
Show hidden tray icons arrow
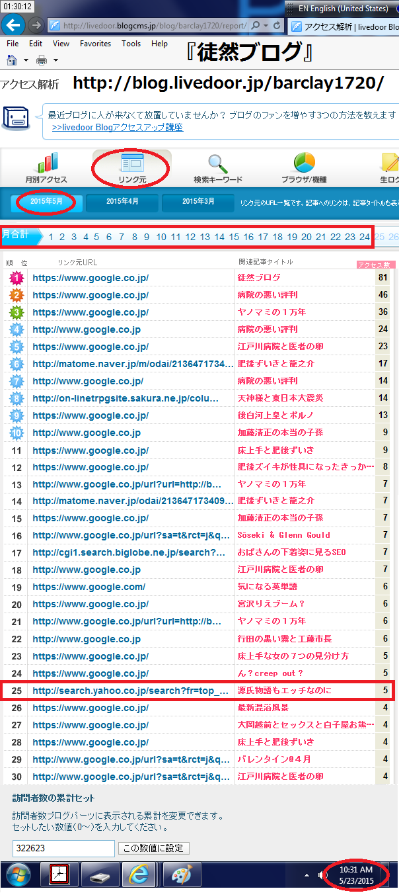(x=306, y=875)
